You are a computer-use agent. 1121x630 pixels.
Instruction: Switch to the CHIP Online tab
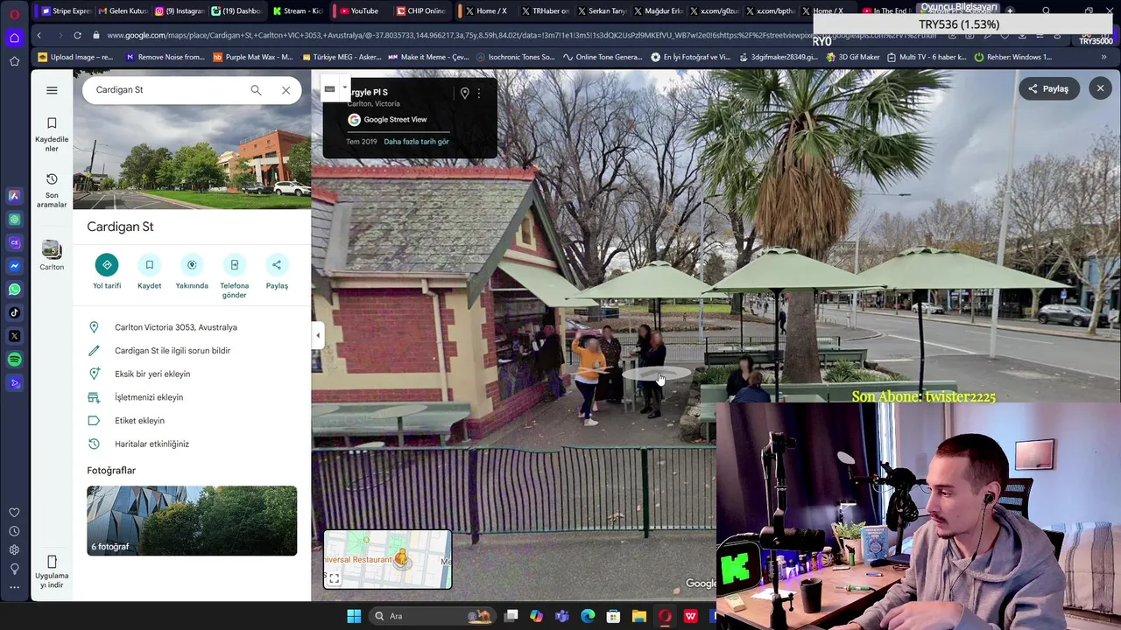(420, 10)
